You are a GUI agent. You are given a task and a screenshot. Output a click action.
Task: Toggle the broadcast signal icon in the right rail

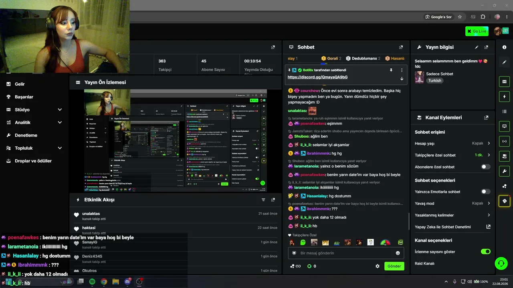(504, 141)
